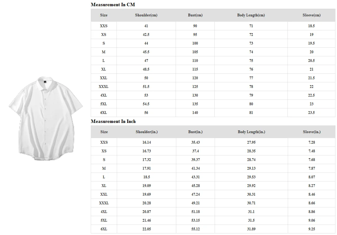Screen dimensions: 337x235
Task: Click the 18.5 shoulder inch value
Action: tap(147, 177)
